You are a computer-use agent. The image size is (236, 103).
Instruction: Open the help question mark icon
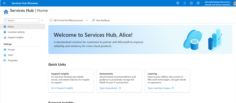pos(198,3)
